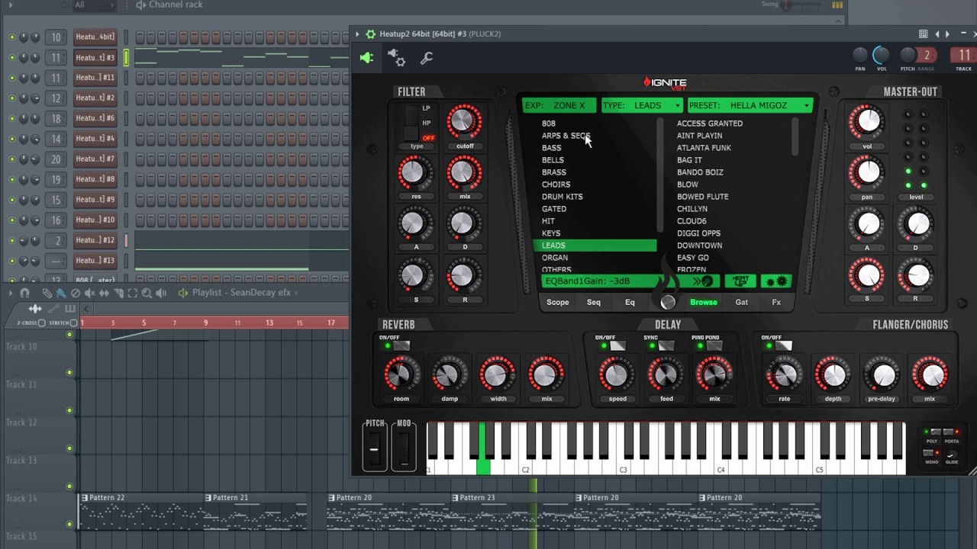
Task: Check the Z-CROSS checkbox
Action: click(x=41, y=323)
